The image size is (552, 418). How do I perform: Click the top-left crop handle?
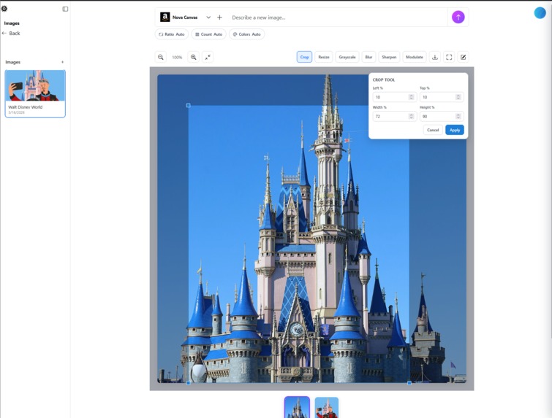point(188,105)
